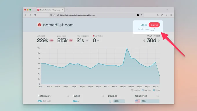The height and width of the screenshot is (111, 197).
Task: Click the 178k direct referral row
Action: click(44, 101)
